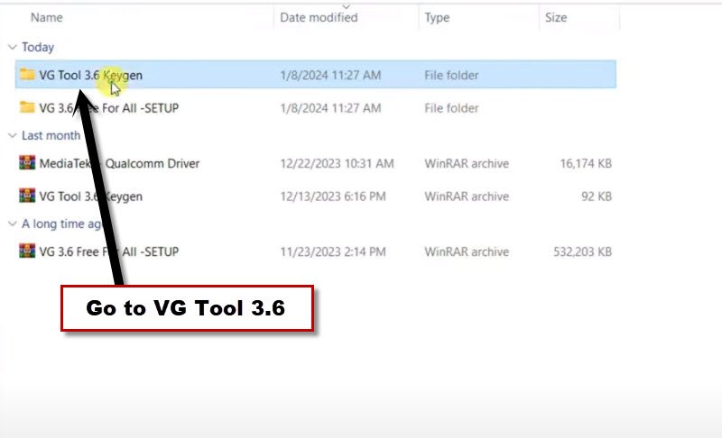722x438 pixels.
Task: Sort files by the Size column header
Action: (x=556, y=17)
